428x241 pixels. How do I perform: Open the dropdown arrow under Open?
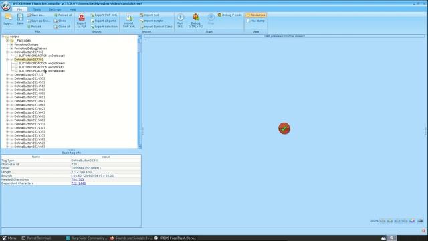click(x=8, y=27)
